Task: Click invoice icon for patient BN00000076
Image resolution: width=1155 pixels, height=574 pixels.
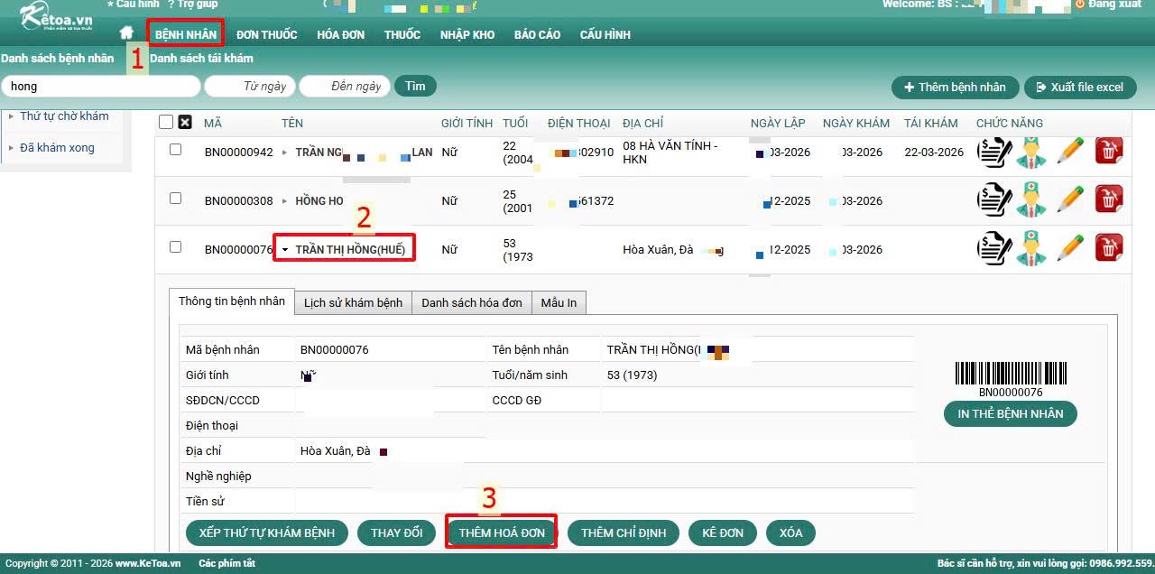Action: [994, 247]
